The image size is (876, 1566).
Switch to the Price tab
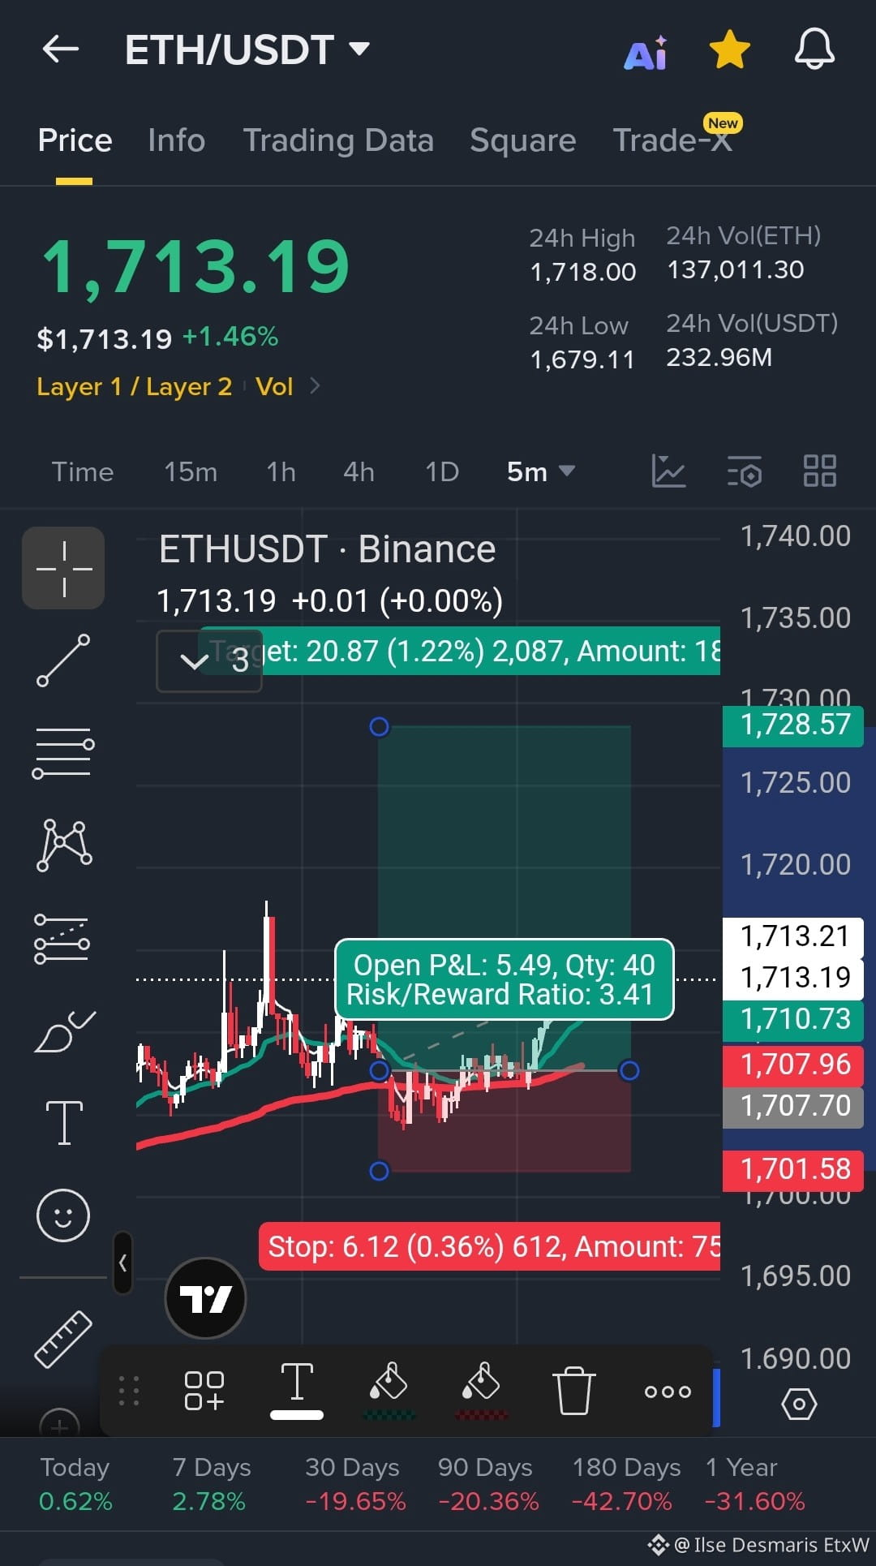(75, 140)
